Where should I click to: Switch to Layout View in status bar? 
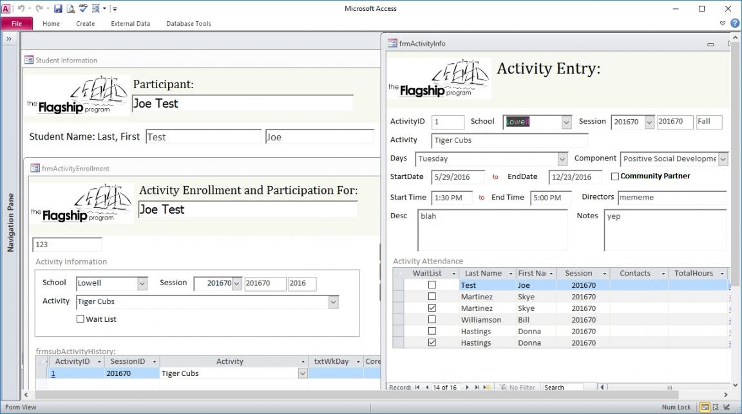pos(716,407)
